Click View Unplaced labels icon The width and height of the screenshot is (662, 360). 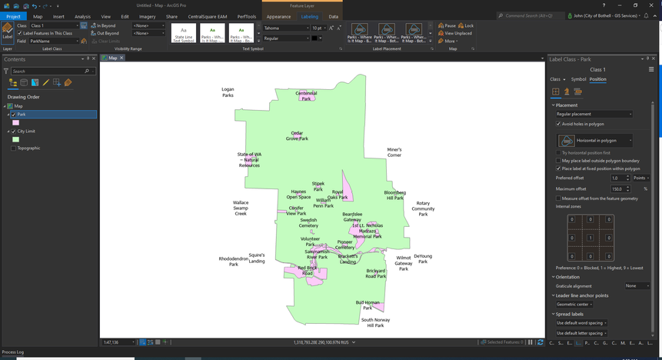441,33
